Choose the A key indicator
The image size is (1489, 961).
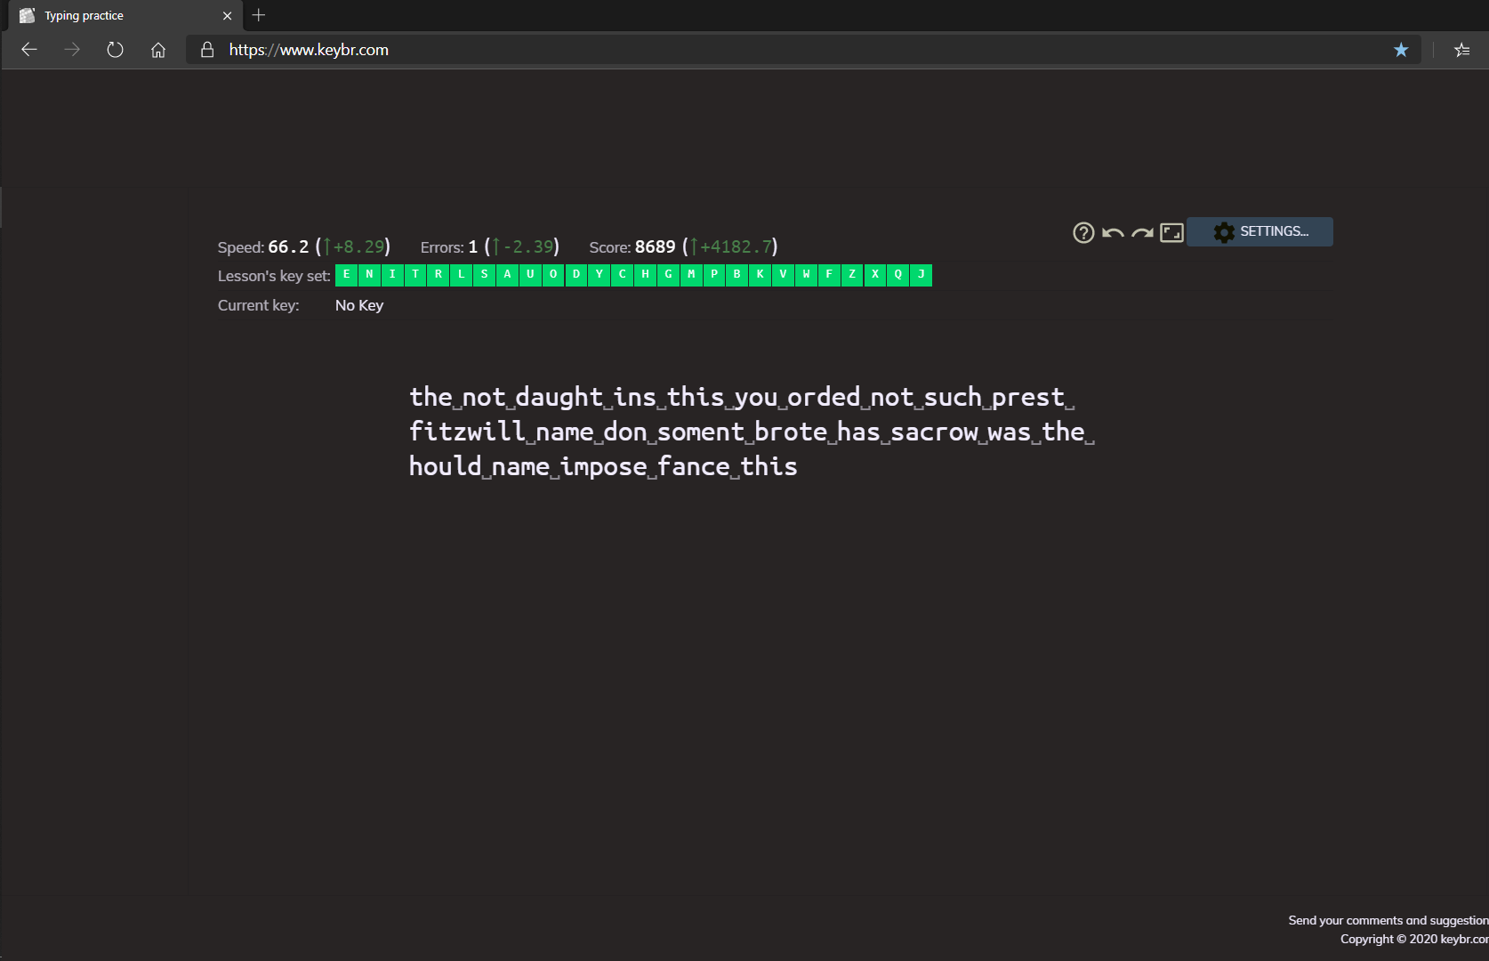[508, 275]
